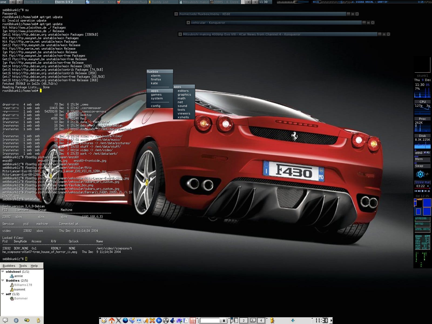The image size is (432, 324).
Task: Open editors in the apps submenu
Action: [184, 91]
